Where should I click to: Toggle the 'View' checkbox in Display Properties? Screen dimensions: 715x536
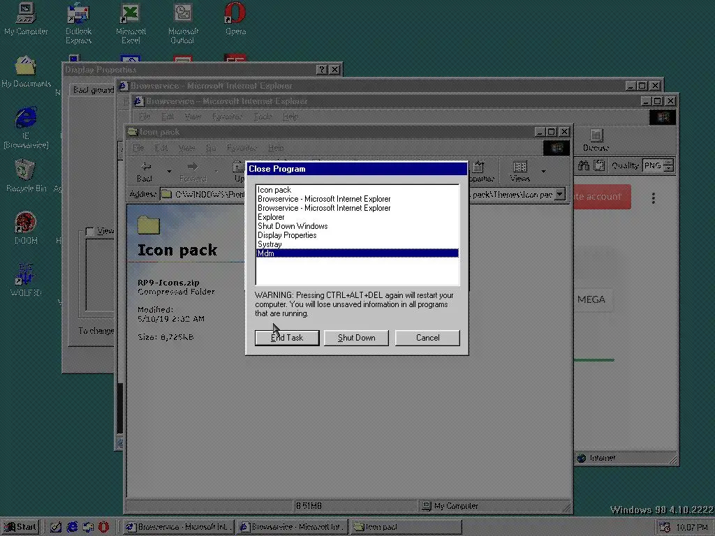pyautogui.click(x=90, y=232)
